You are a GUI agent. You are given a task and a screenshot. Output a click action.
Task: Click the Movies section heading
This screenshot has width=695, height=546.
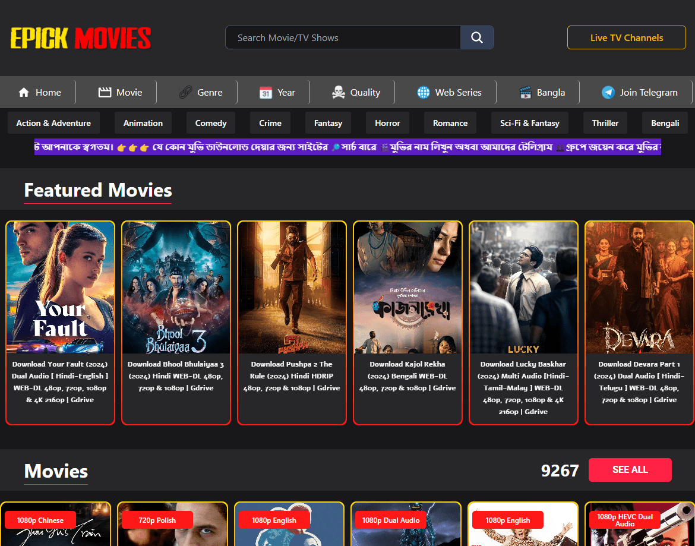tap(56, 471)
